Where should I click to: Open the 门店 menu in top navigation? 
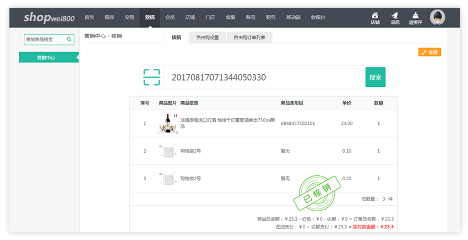tap(210, 17)
